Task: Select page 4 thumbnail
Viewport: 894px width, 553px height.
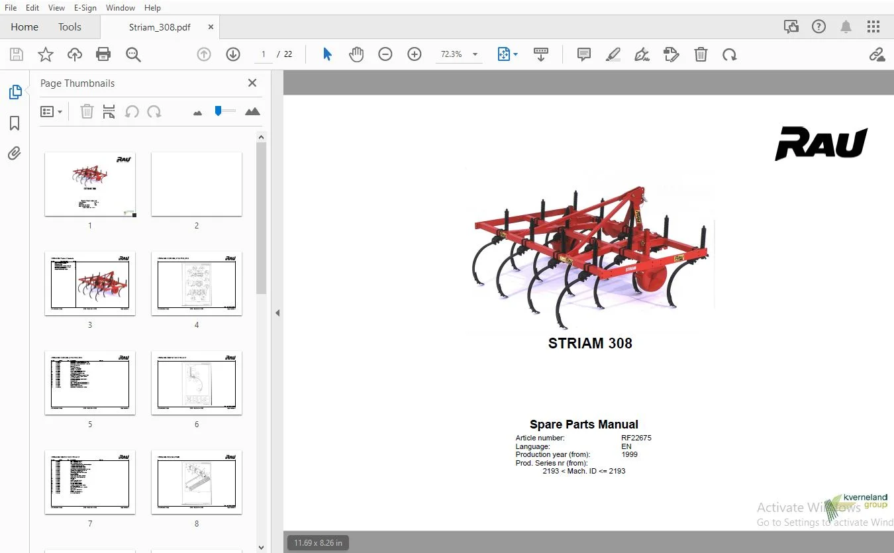Action: 197,283
